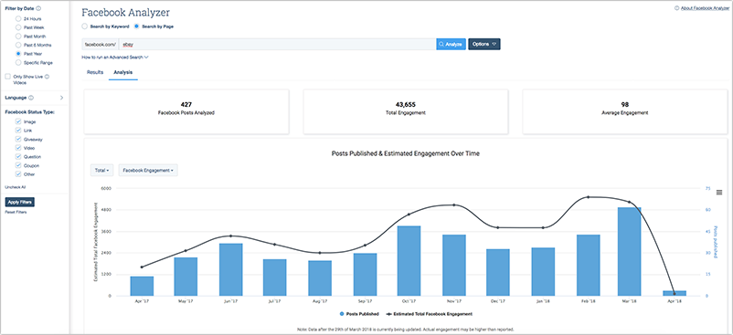Select the Specific Range date filter
This screenshot has height=335, width=733.
tap(18, 62)
